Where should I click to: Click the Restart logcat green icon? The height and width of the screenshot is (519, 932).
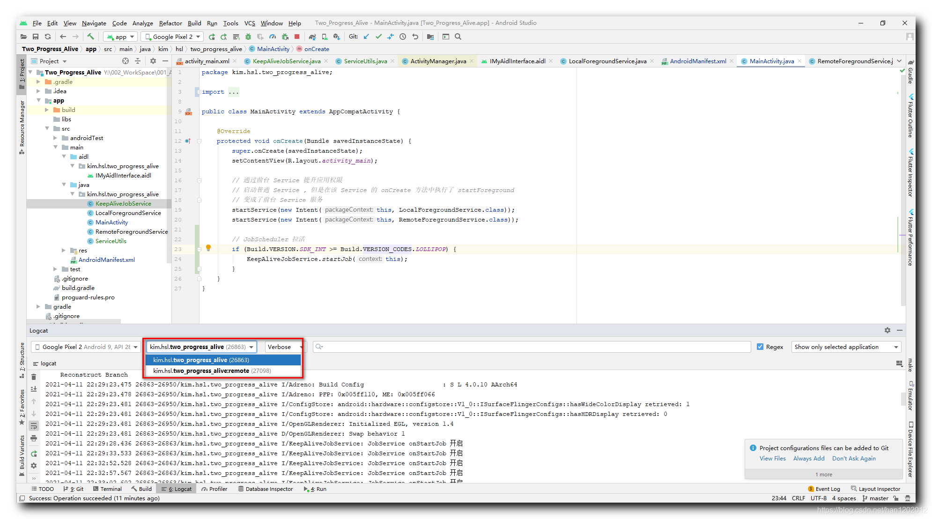point(34,453)
